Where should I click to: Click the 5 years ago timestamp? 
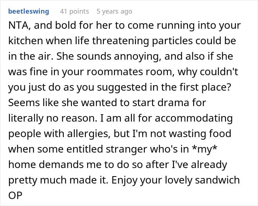point(114,11)
